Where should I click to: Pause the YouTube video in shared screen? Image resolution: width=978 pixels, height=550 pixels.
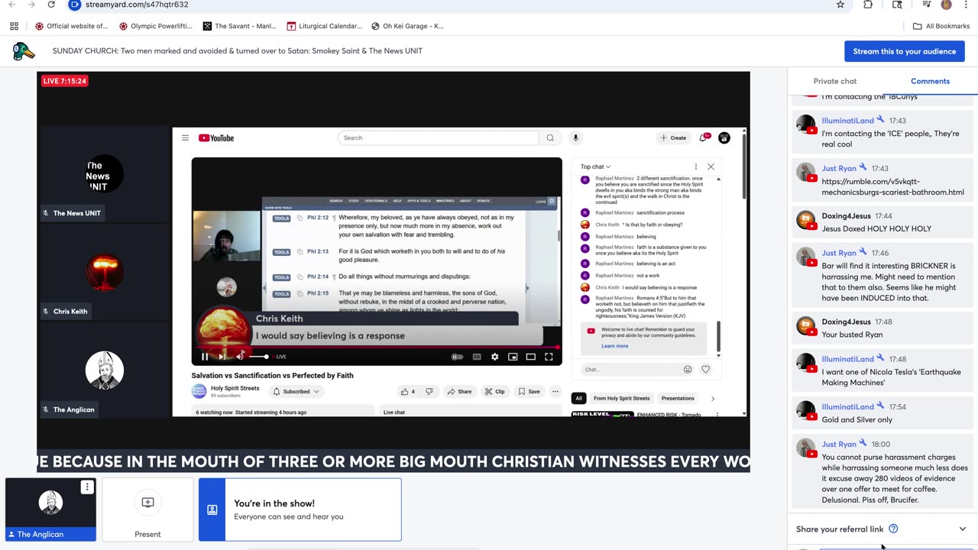[205, 357]
